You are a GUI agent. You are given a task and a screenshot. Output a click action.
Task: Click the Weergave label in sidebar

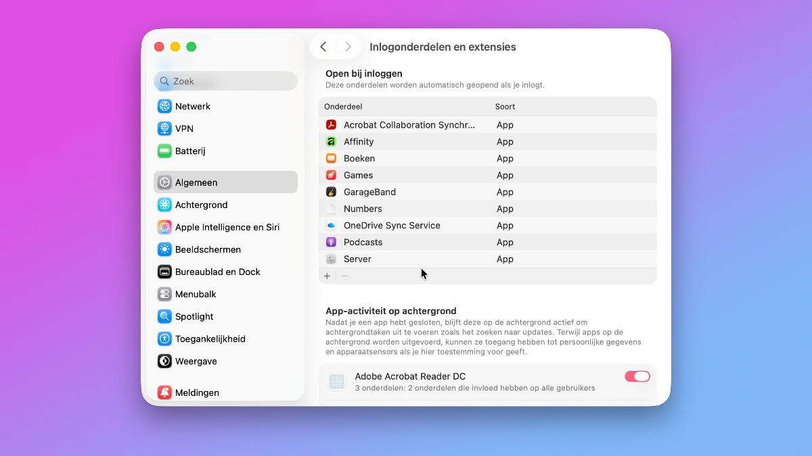pyautogui.click(x=196, y=361)
